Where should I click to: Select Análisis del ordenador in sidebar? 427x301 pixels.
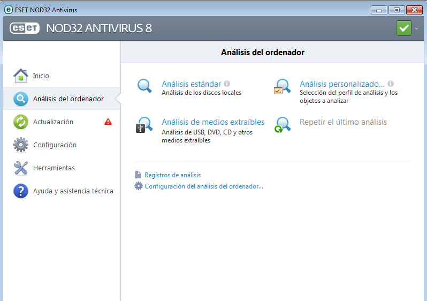pos(68,99)
